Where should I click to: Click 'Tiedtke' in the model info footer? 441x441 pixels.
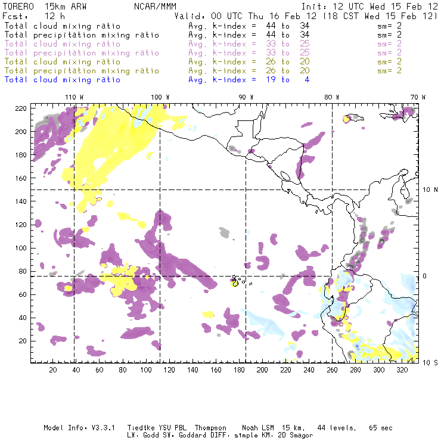pyautogui.click(x=141, y=428)
